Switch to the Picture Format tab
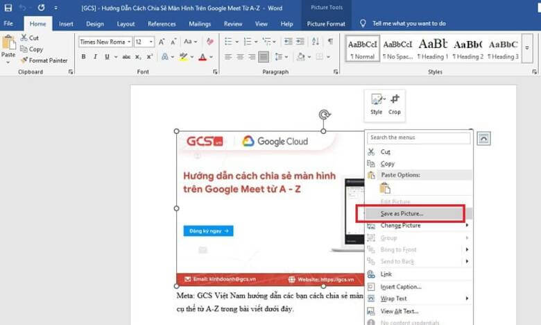 click(326, 24)
